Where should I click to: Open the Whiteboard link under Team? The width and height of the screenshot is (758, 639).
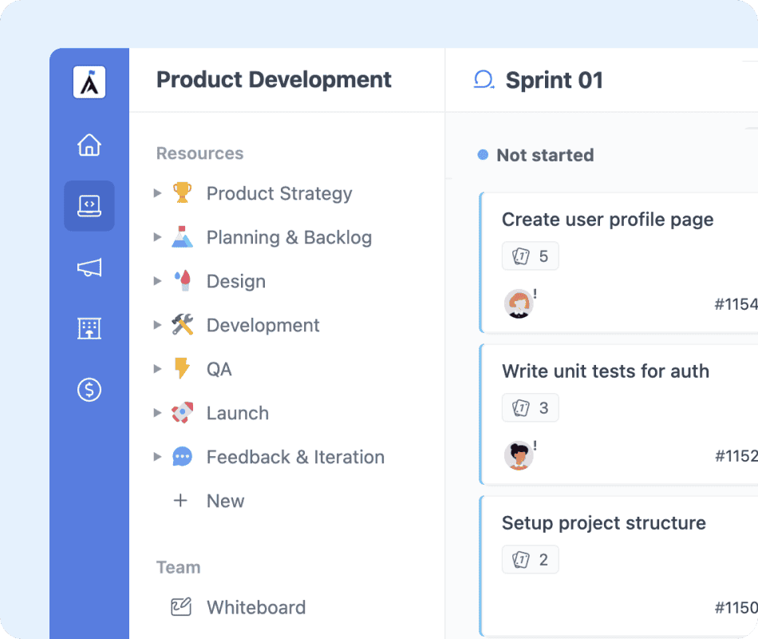pyautogui.click(x=255, y=607)
